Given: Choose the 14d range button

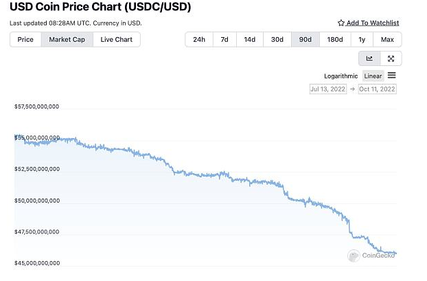Looking at the screenshot, I should tap(250, 40).
